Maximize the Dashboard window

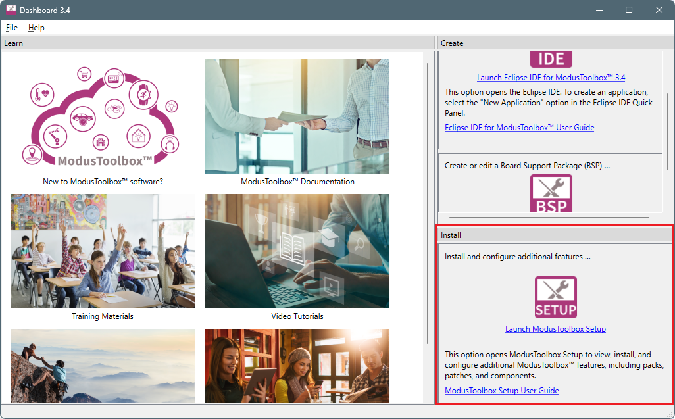tap(629, 10)
